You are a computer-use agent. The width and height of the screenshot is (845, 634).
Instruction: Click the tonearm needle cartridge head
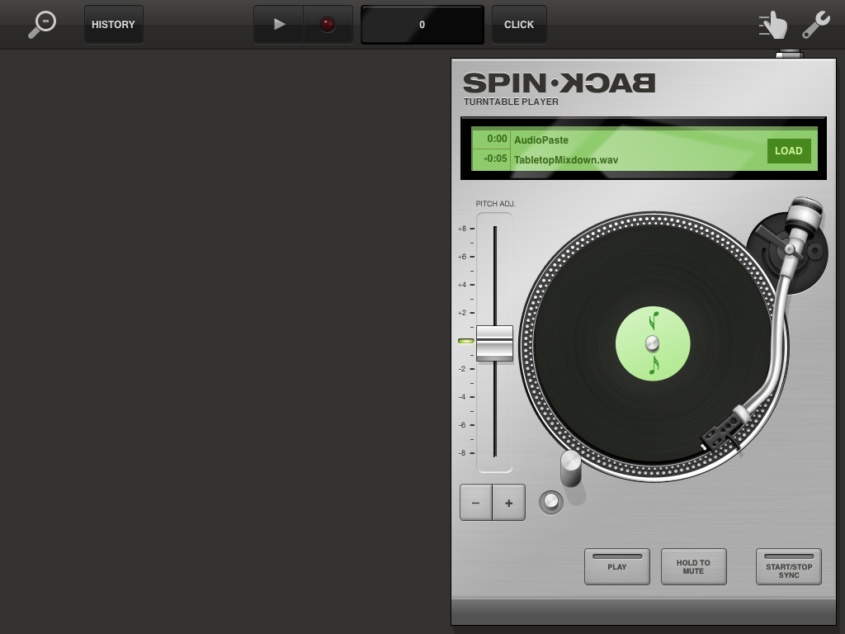pos(720,433)
